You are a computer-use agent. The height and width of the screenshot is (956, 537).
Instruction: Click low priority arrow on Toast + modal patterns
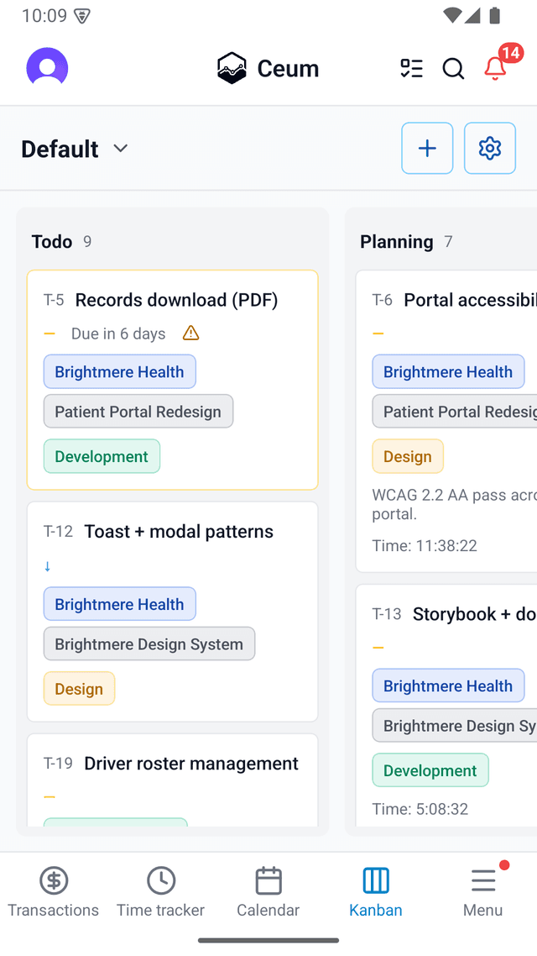pos(48,566)
